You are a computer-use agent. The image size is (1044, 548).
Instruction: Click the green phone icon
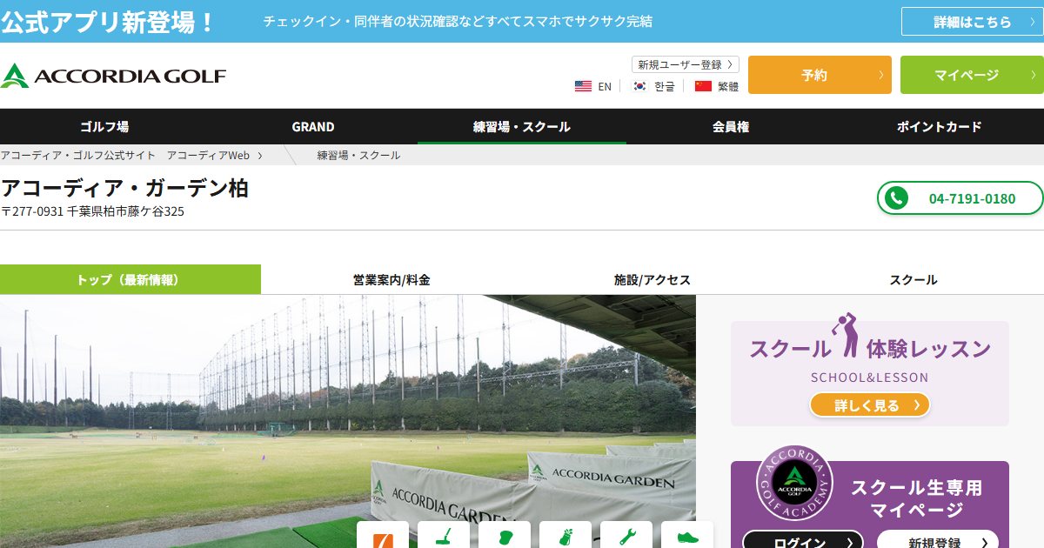pos(895,198)
